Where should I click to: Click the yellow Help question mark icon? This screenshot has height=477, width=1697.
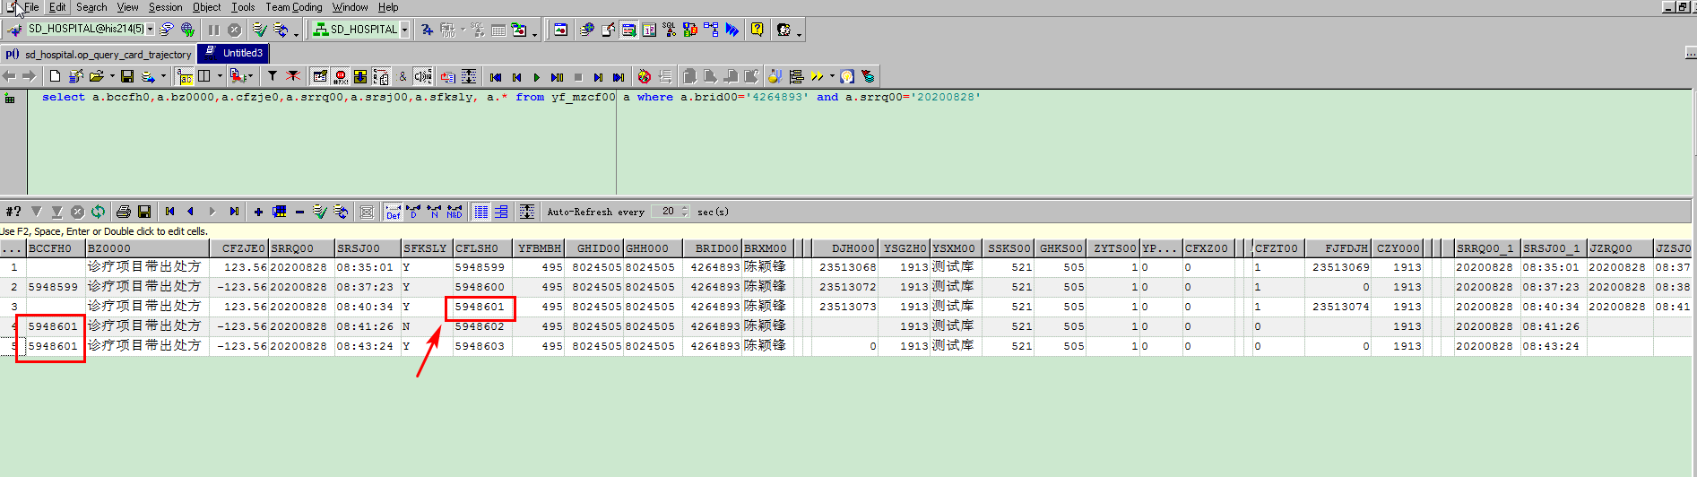point(758,30)
